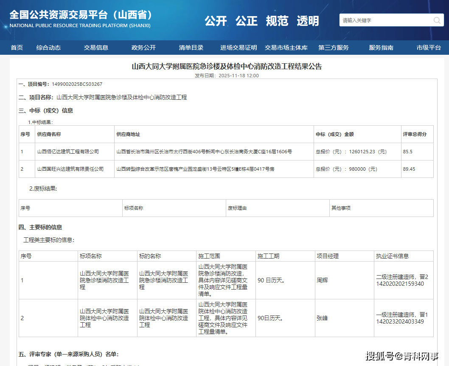
Task: Click the 89.45 score cell
Action: tap(409, 169)
